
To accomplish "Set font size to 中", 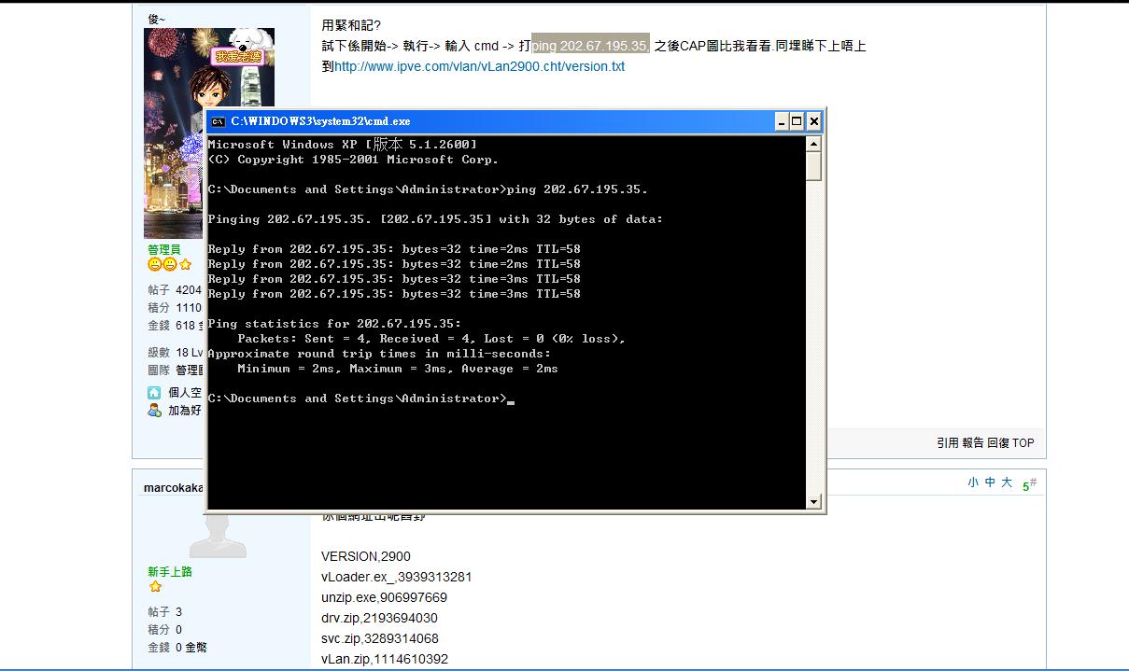I will tap(990, 482).
